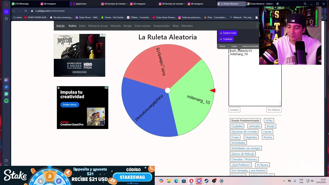Load the Animales wheel preset

(x=254, y=126)
